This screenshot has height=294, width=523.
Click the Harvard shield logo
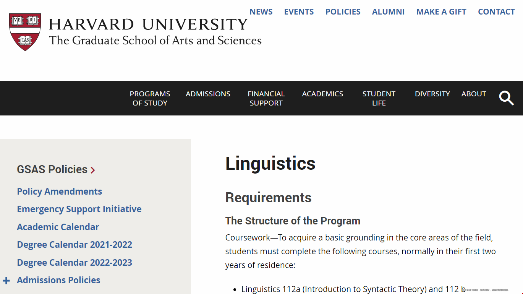pyautogui.click(x=25, y=32)
